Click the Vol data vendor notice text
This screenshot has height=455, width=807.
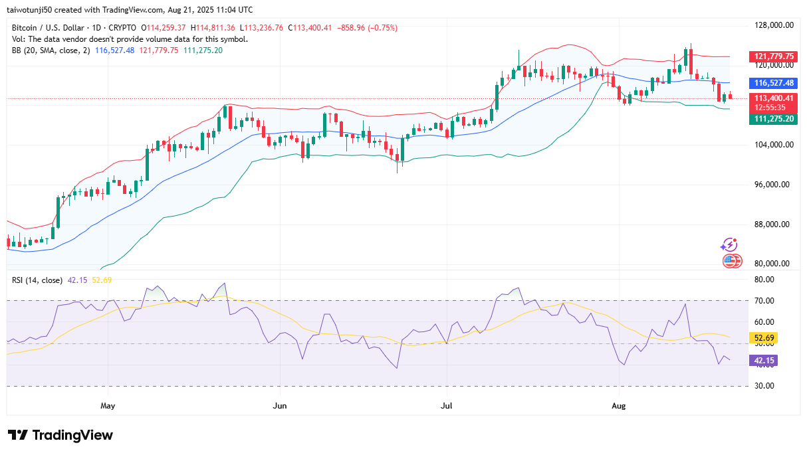point(130,39)
